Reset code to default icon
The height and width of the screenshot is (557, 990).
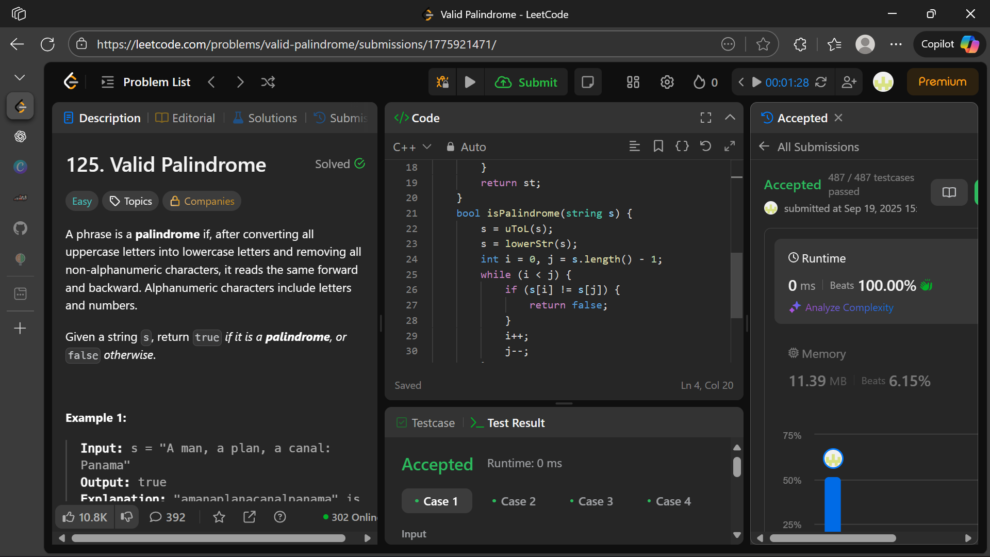pyautogui.click(x=705, y=146)
